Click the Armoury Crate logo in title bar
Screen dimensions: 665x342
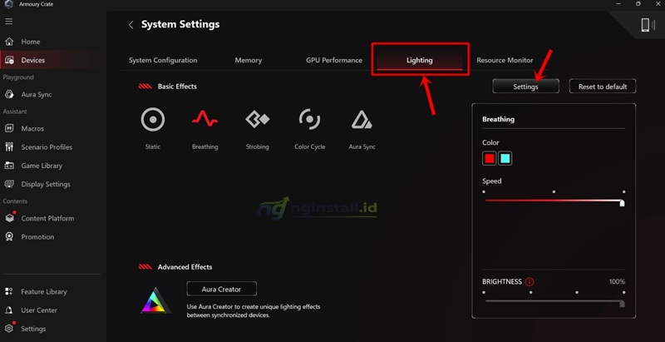[x=9, y=4]
